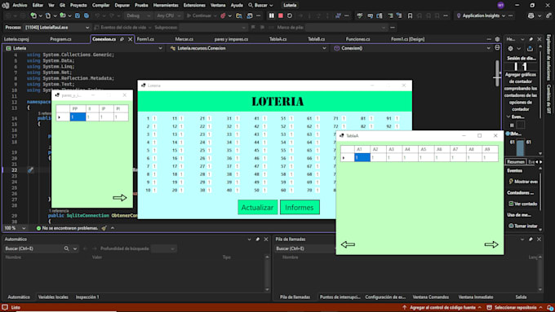Click Agregar al control de código fuente
The width and height of the screenshot is (555, 312).
pos(442,307)
